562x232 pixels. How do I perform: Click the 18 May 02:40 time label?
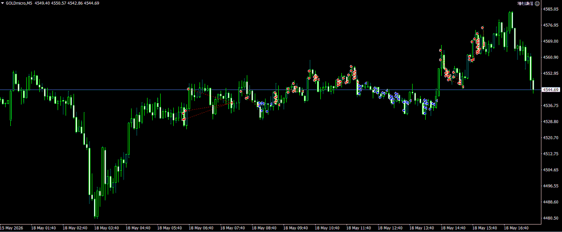click(75, 228)
